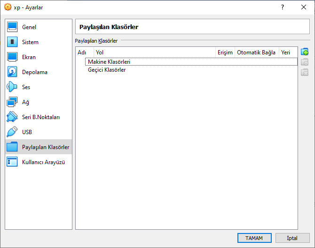Click the question mark help button
Image resolution: width=315 pixels, height=248 pixels.
pyautogui.click(x=283, y=7)
